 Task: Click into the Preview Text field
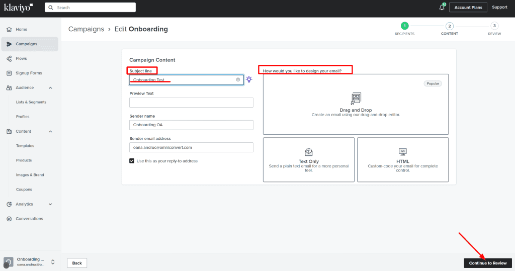coord(191,103)
